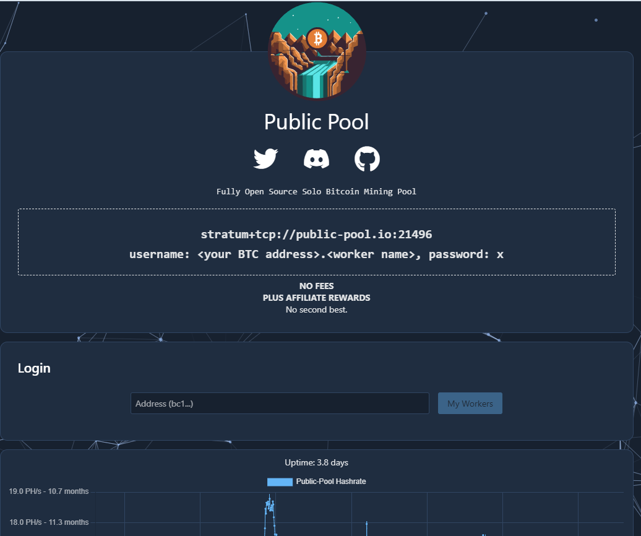This screenshot has height=536, width=641.
Task: Select the stratum+tcp://public-pool.io:21496 address text
Action: pos(316,235)
